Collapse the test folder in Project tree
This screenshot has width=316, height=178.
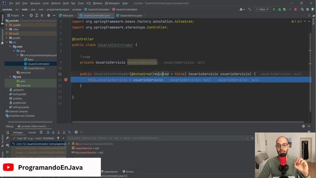10,77
